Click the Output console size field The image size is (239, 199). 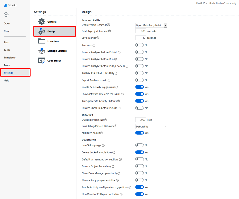click(x=141, y=120)
